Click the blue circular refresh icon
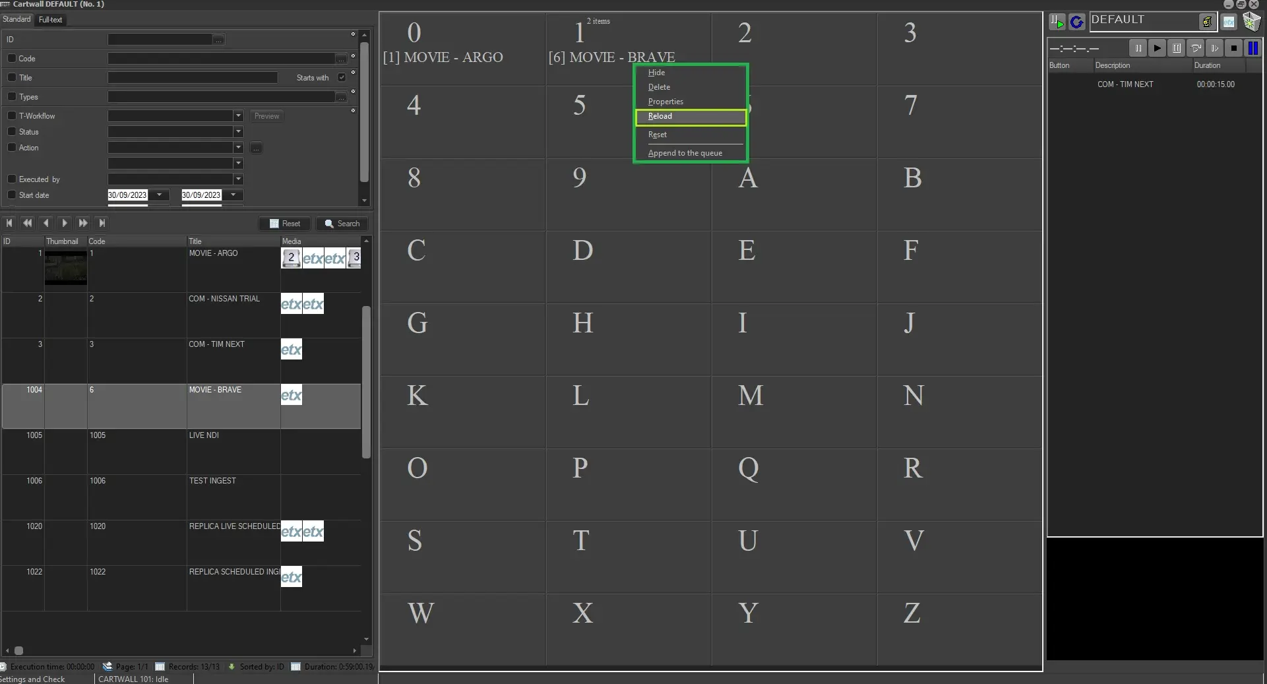The height and width of the screenshot is (684, 1267). (1076, 22)
